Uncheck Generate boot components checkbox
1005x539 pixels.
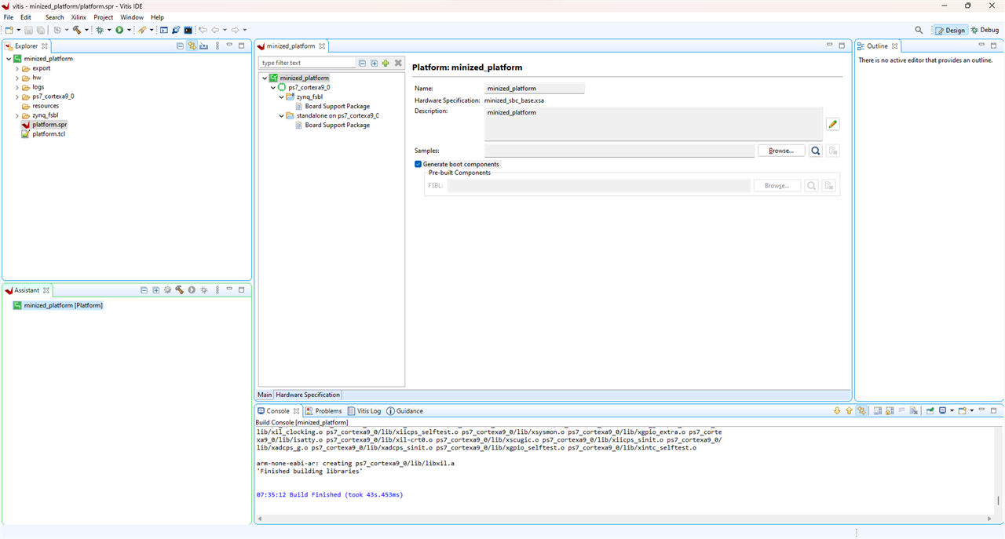pos(418,164)
